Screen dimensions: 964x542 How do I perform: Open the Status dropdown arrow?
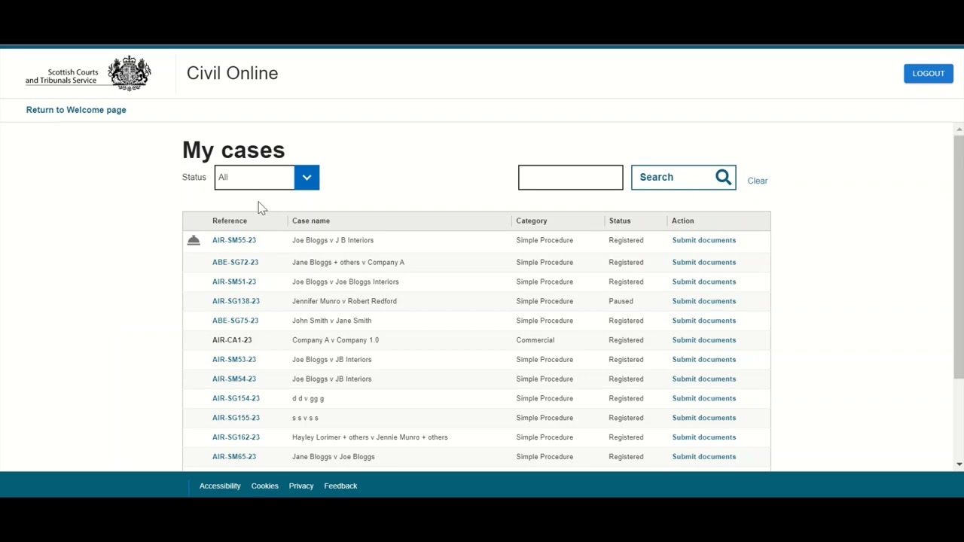point(307,178)
